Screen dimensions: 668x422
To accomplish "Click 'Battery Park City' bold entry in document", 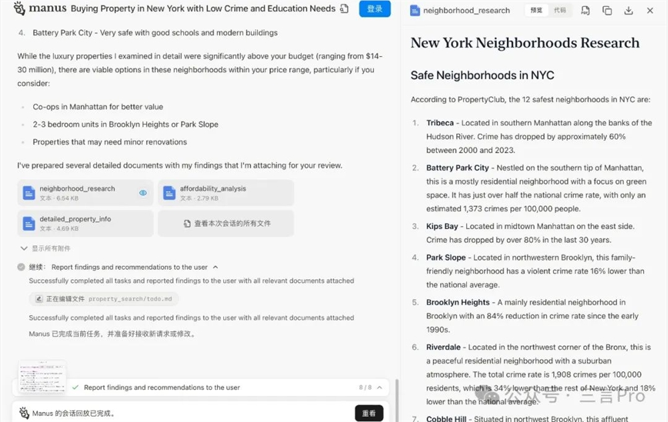I will [458, 168].
